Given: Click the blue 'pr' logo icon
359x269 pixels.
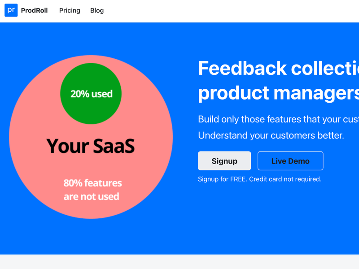Looking at the screenshot, I should [x=11, y=10].
